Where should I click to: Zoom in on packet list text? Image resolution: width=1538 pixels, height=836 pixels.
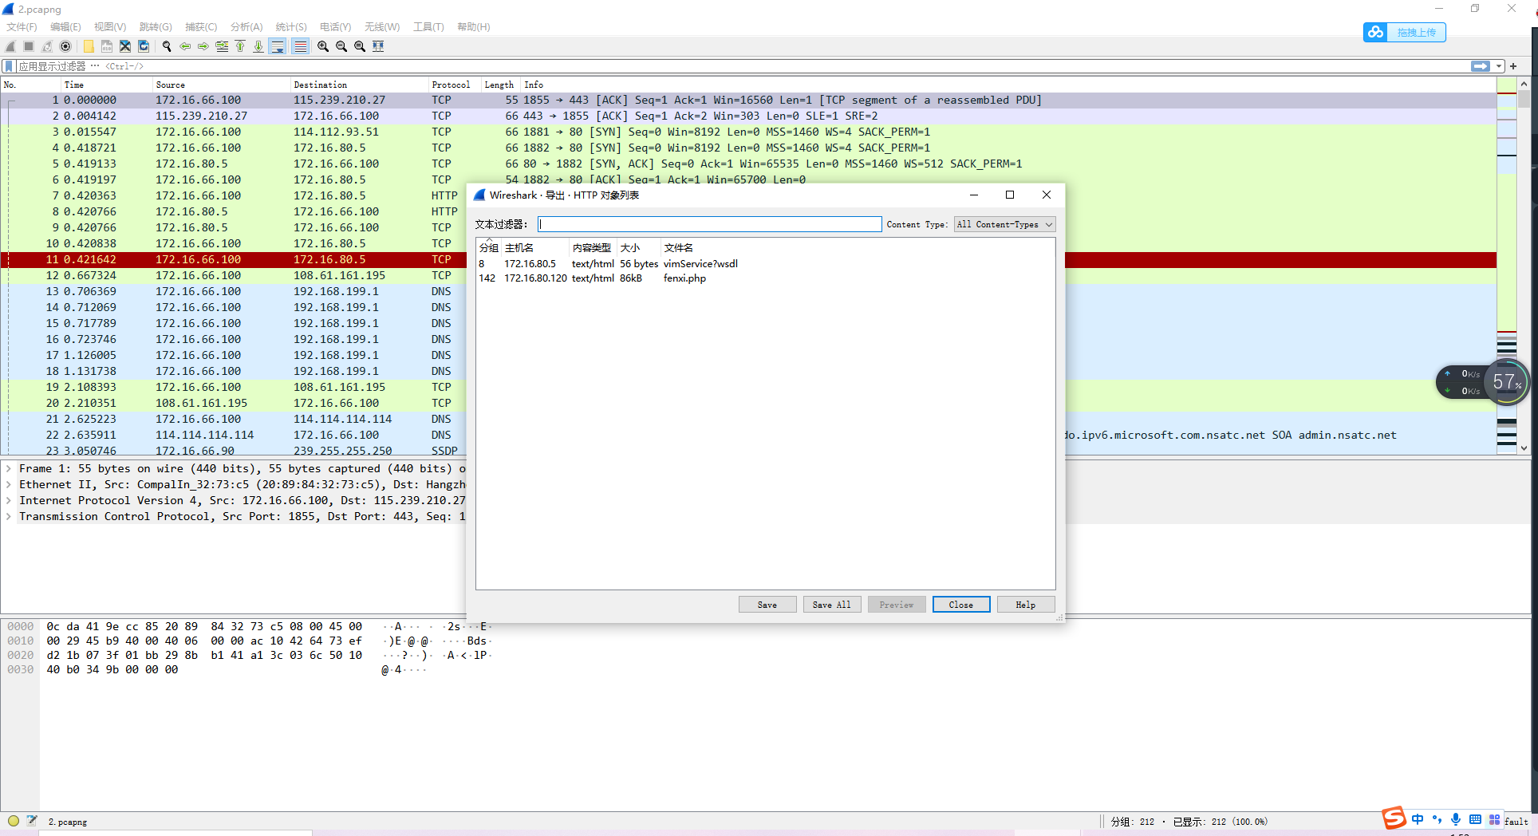click(x=322, y=45)
